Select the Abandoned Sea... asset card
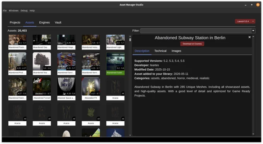This screenshot has width=263, height=144. pyautogui.click(x=42, y=64)
